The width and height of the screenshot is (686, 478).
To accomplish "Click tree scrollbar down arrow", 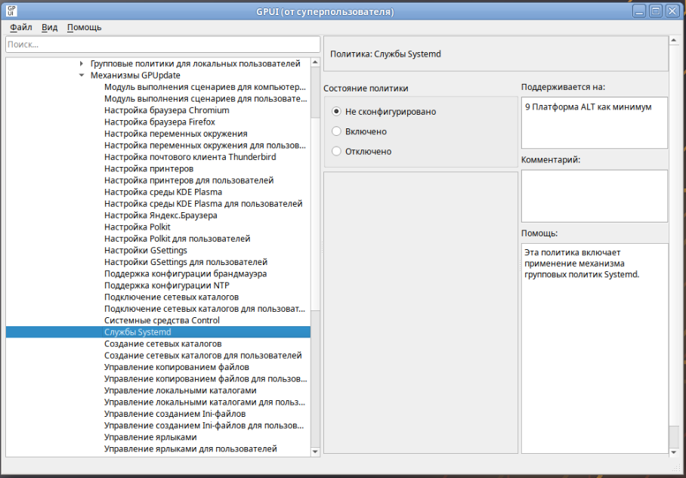I will pyautogui.click(x=315, y=452).
